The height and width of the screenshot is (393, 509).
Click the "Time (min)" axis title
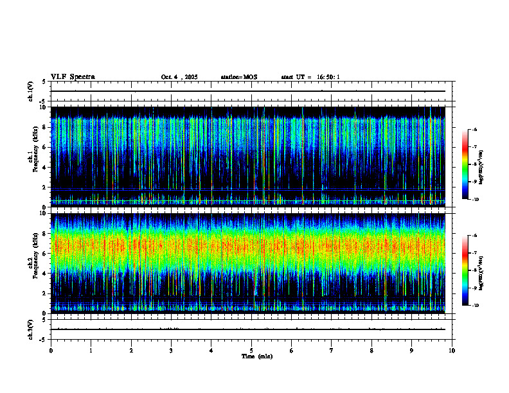(x=257, y=356)
